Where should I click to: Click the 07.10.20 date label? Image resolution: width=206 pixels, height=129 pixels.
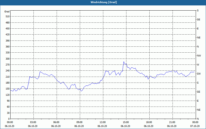pyautogui.click(x=195, y=126)
